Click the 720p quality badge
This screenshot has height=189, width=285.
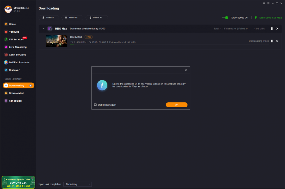89,37
